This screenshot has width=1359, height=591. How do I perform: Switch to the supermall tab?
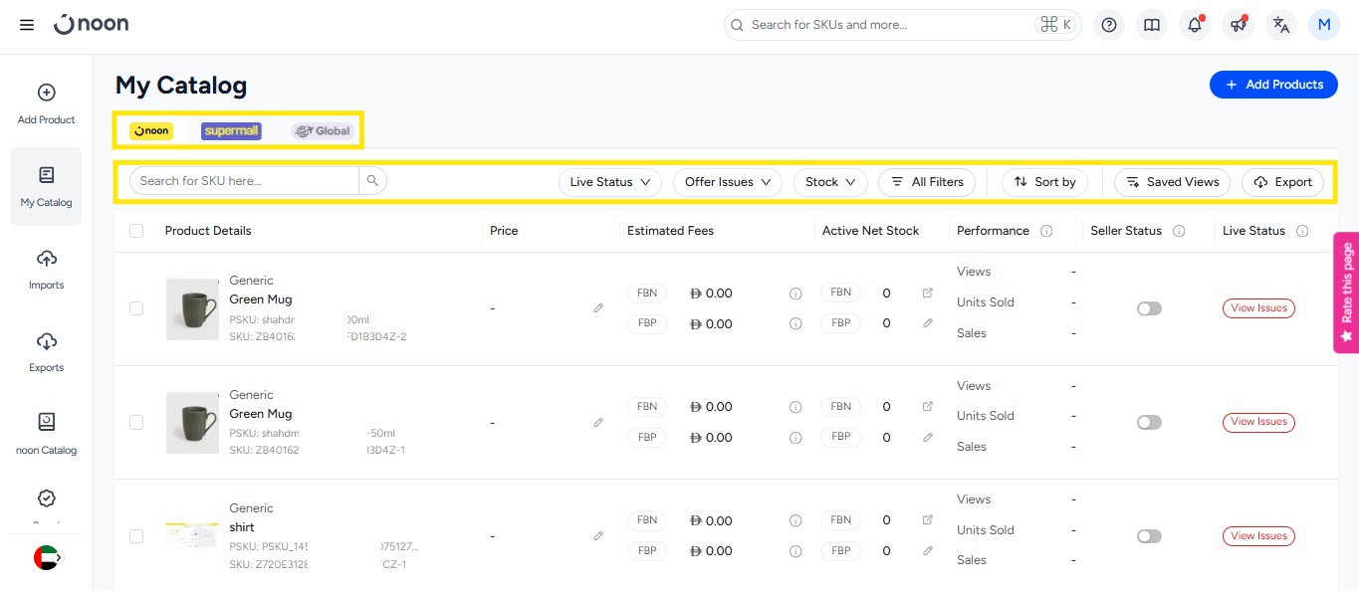231,131
